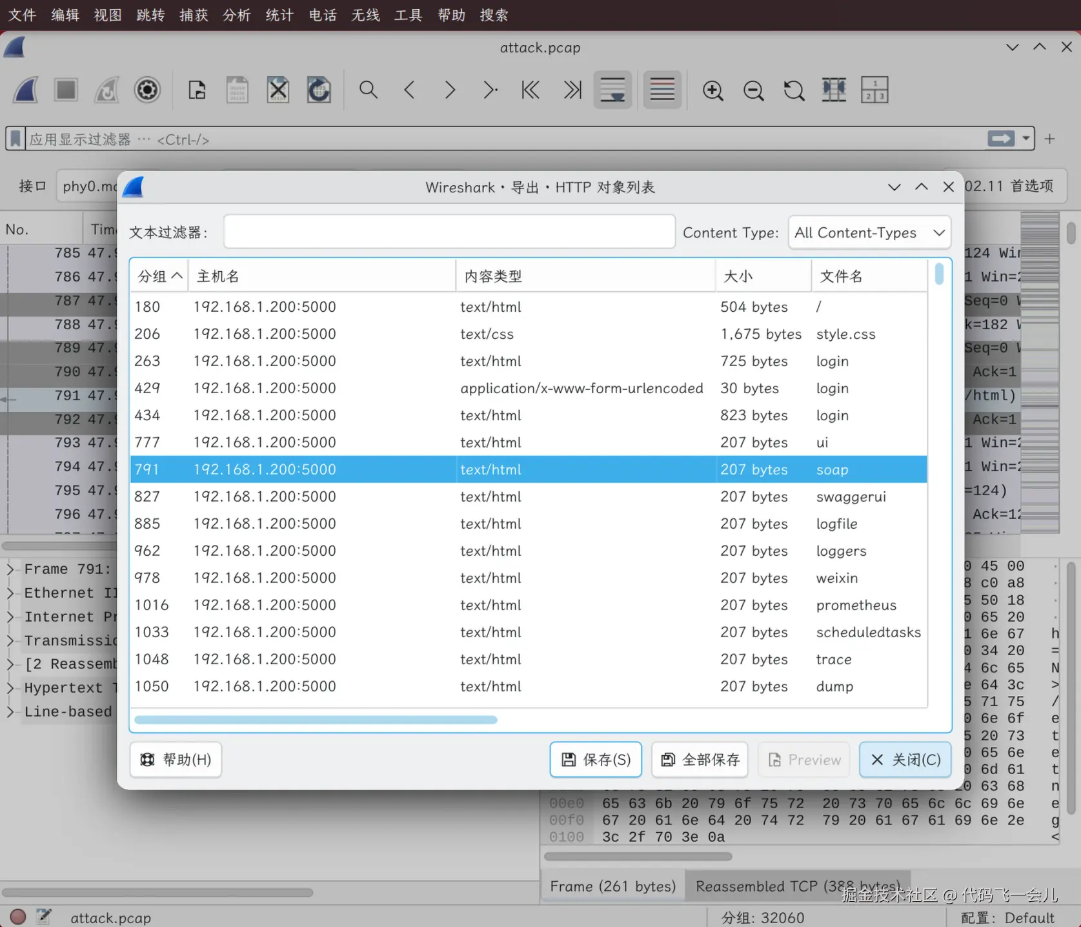Click the zoom in icon
Viewport: 1081px width, 927px height.
(x=713, y=90)
